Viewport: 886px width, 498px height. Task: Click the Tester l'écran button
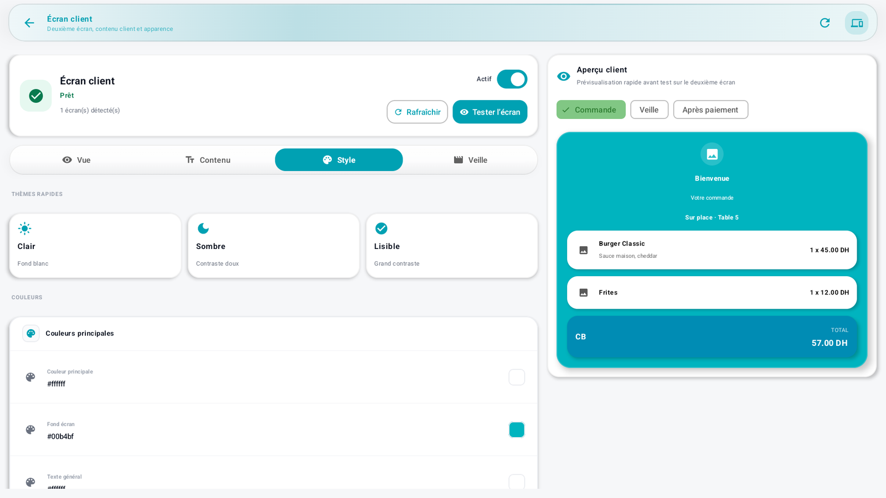[x=490, y=112]
